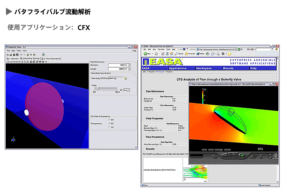Click Valve body IGES file field
This screenshot has height=194, width=283.
point(116,78)
